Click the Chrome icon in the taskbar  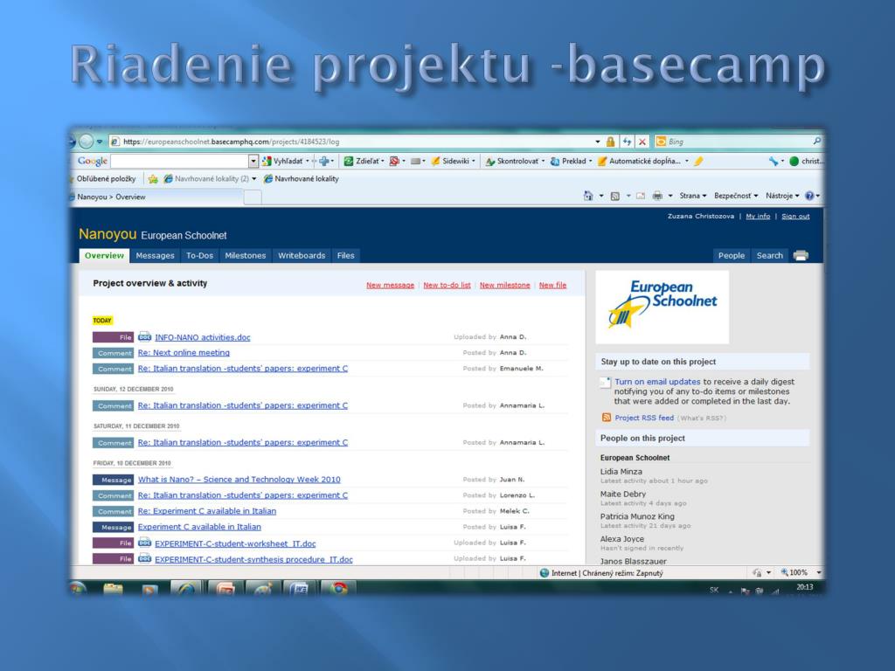[x=338, y=588]
